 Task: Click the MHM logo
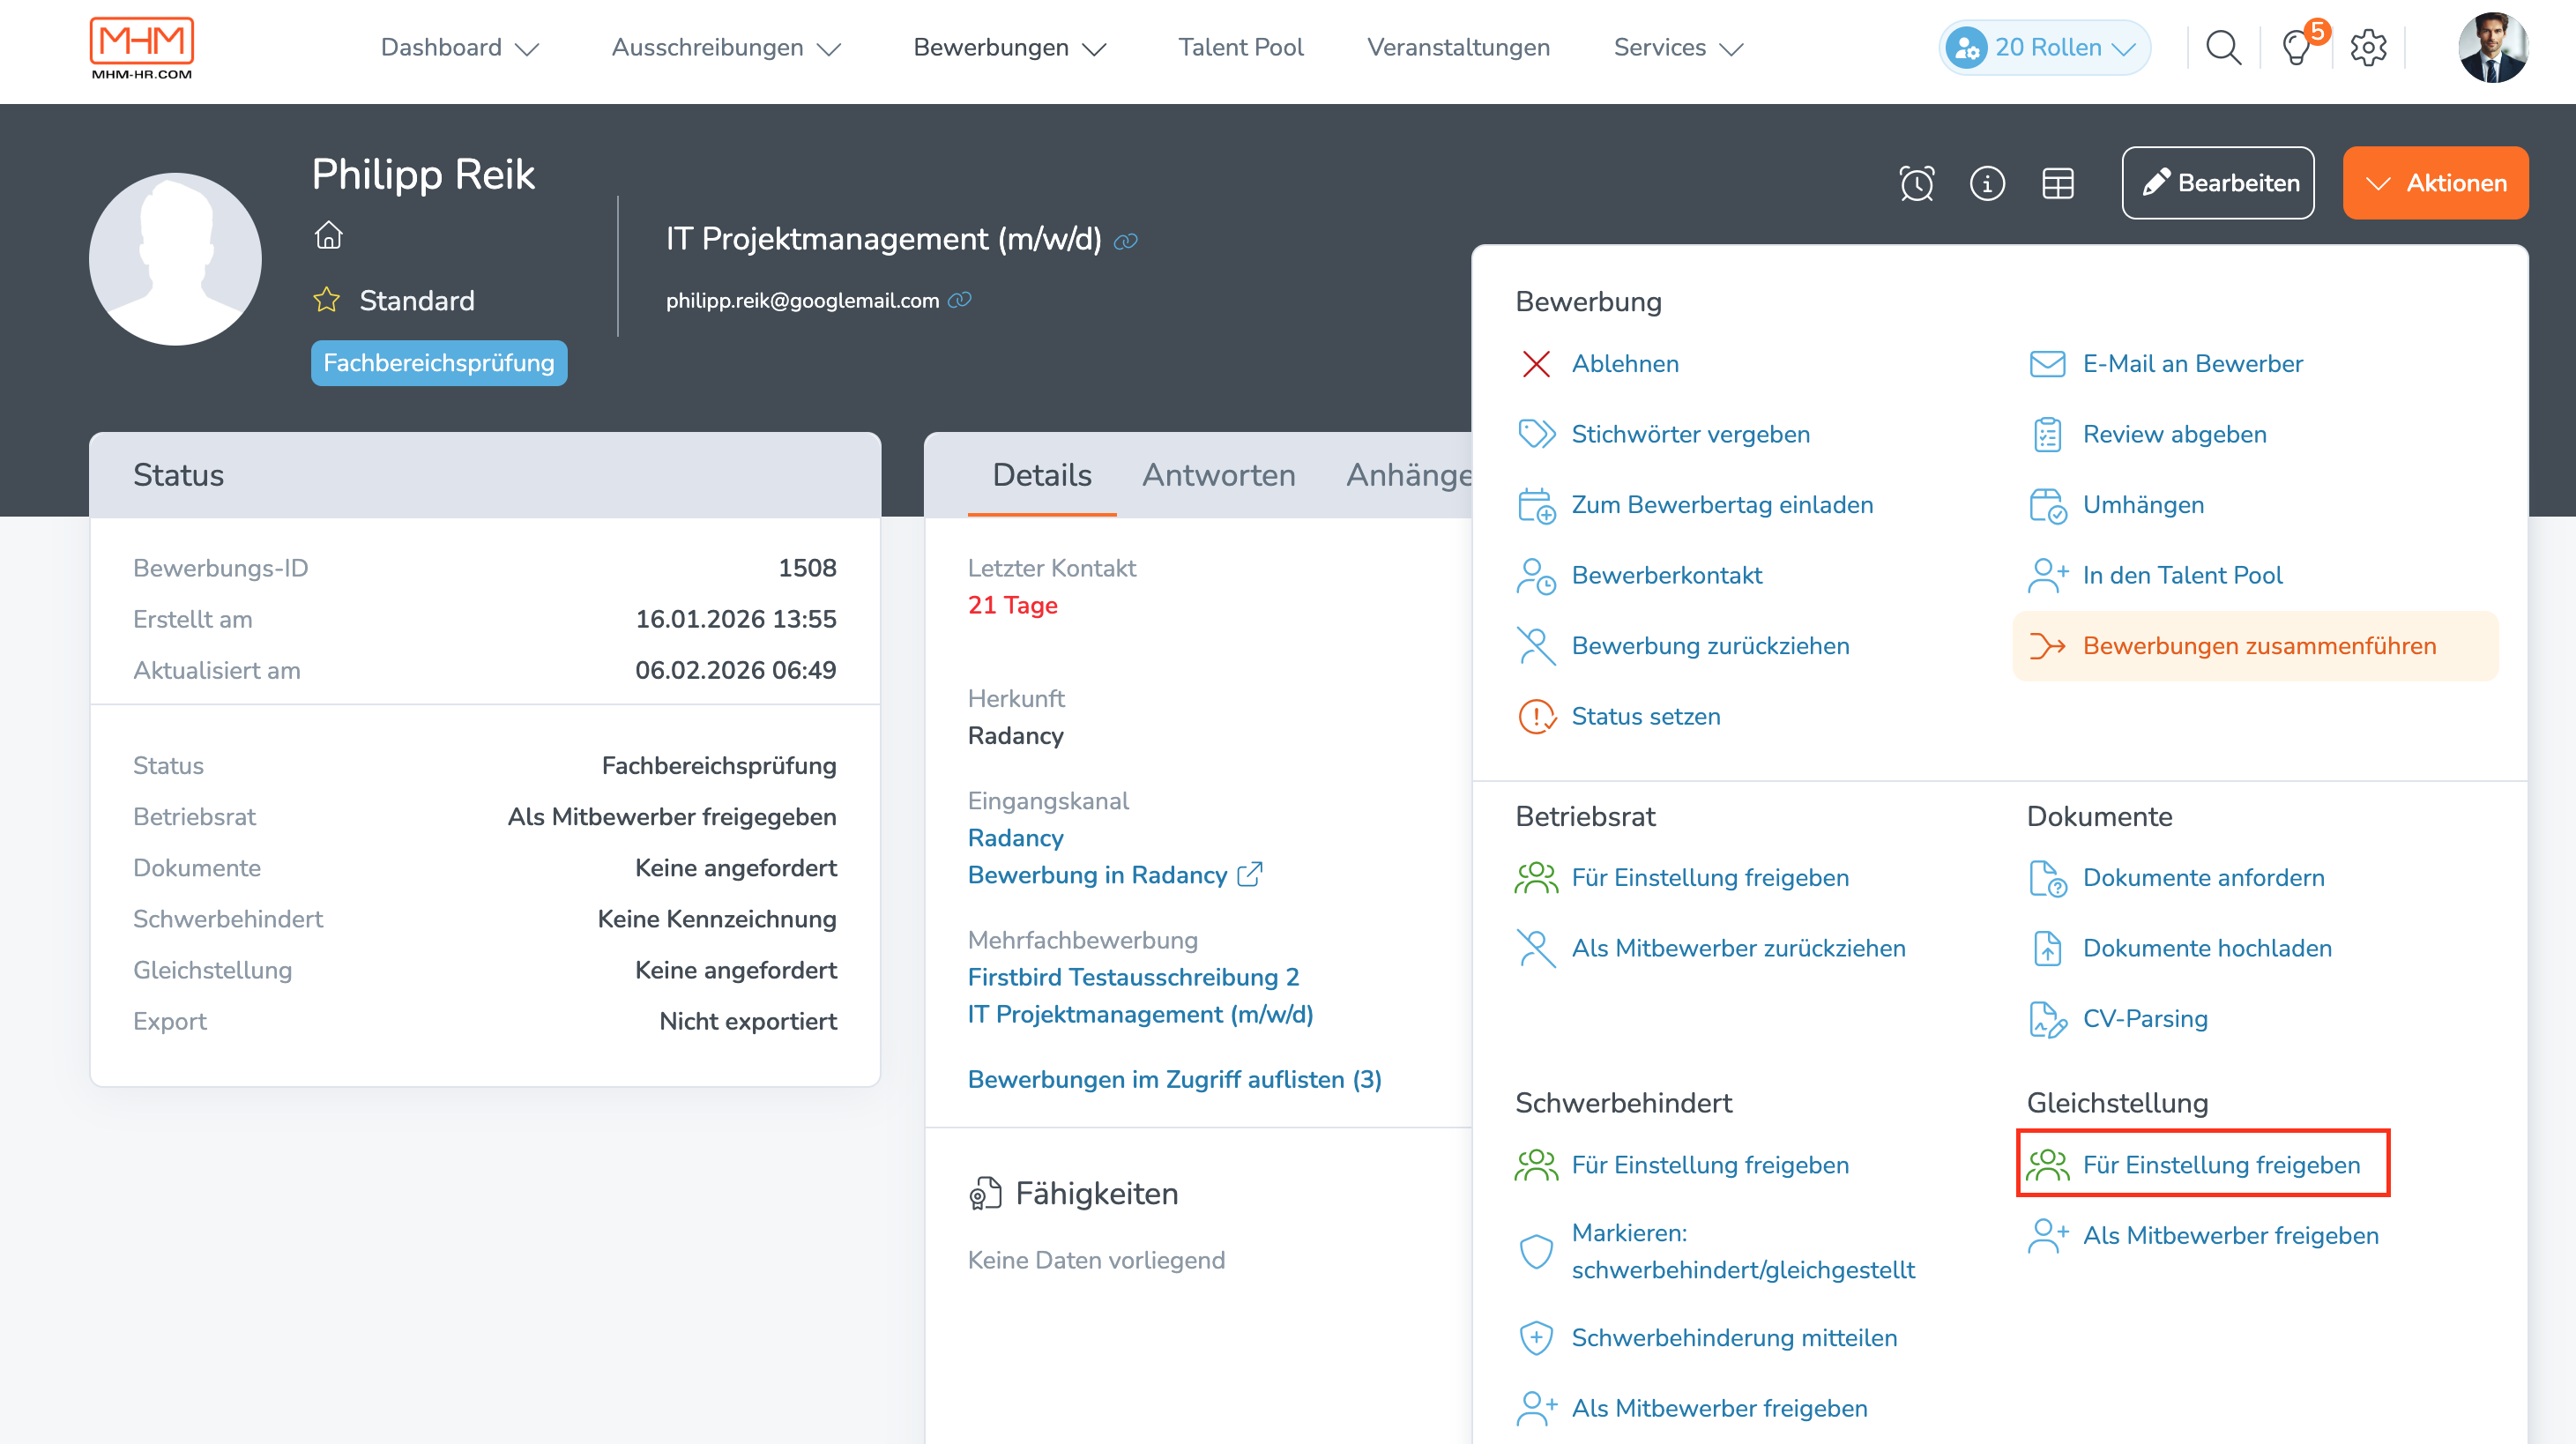[x=142, y=46]
